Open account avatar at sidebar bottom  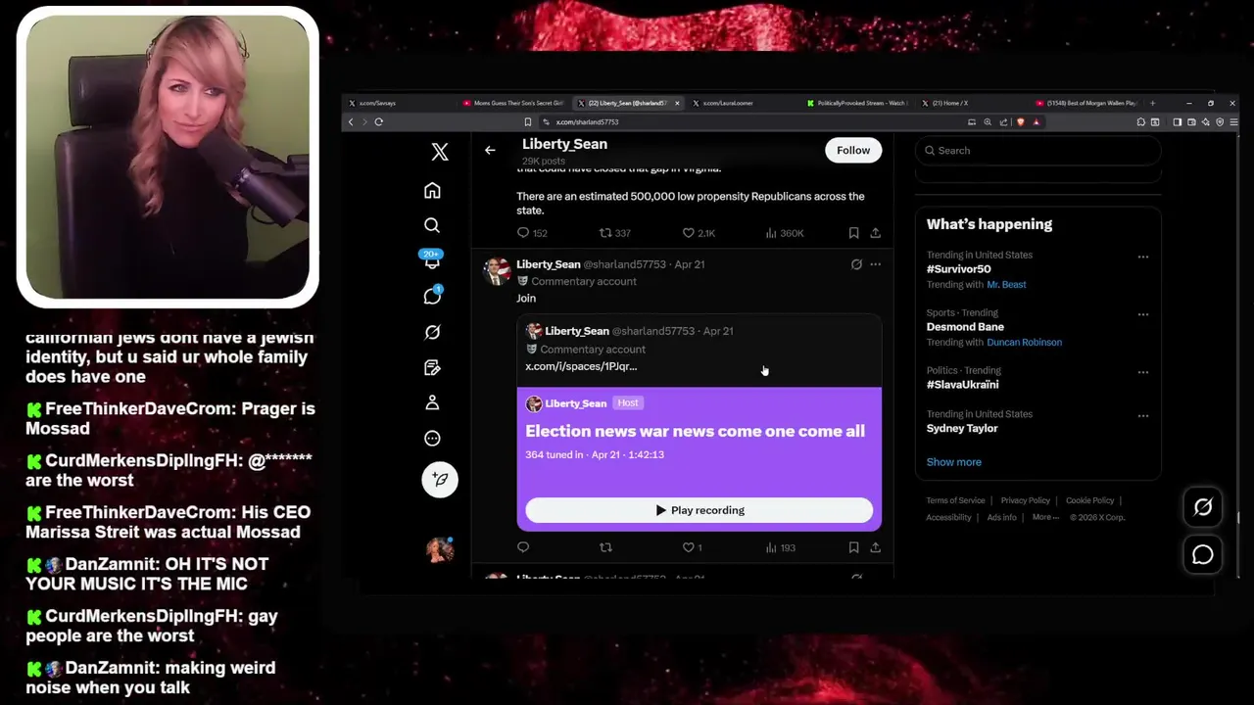(440, 549)
